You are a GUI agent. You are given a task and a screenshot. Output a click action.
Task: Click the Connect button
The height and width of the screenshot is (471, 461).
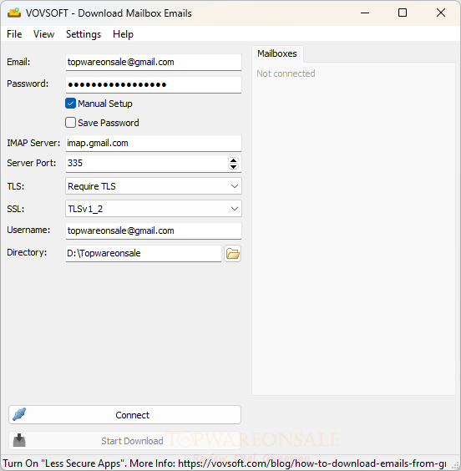(124, 415)
